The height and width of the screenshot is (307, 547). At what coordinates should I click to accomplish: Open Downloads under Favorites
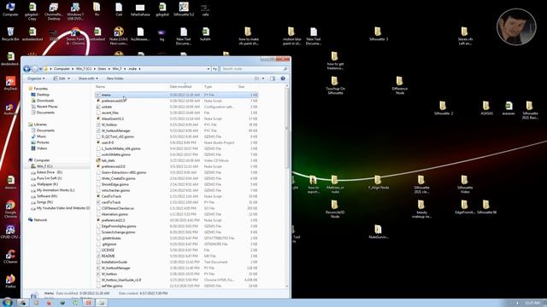(x=45, y=101)
